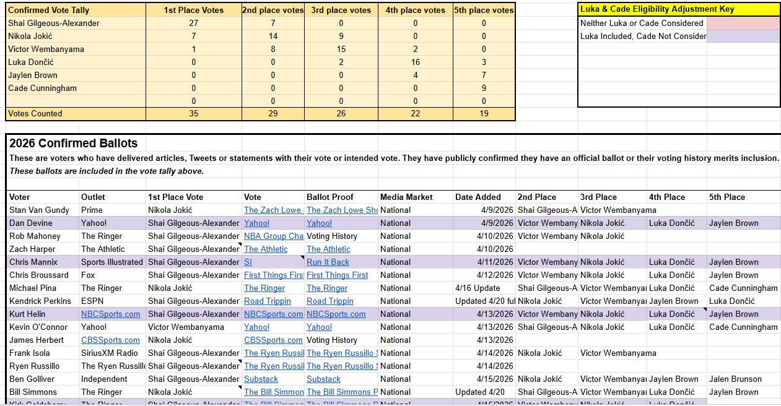781x406 pixels.
Task: Click the pink Neither Luka or Cade swatch
Action: (743, 23)
